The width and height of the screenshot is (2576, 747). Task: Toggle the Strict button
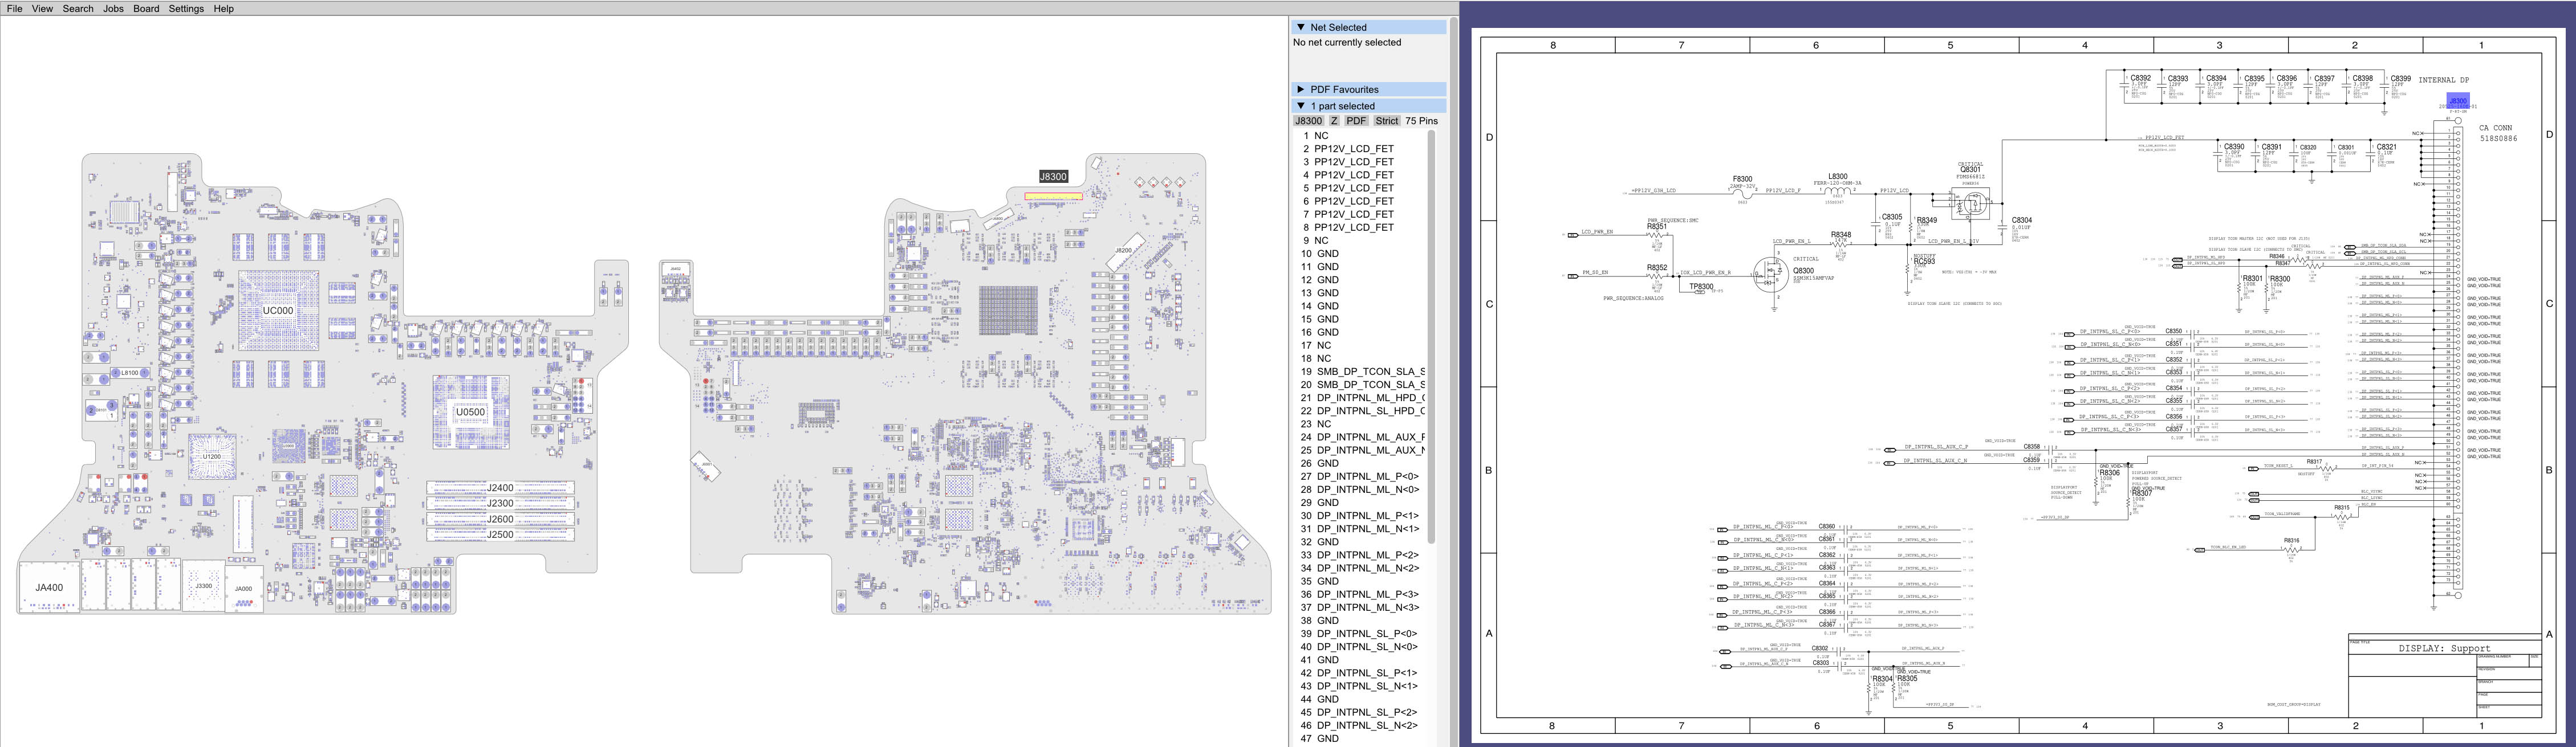tap(1386, 121)
